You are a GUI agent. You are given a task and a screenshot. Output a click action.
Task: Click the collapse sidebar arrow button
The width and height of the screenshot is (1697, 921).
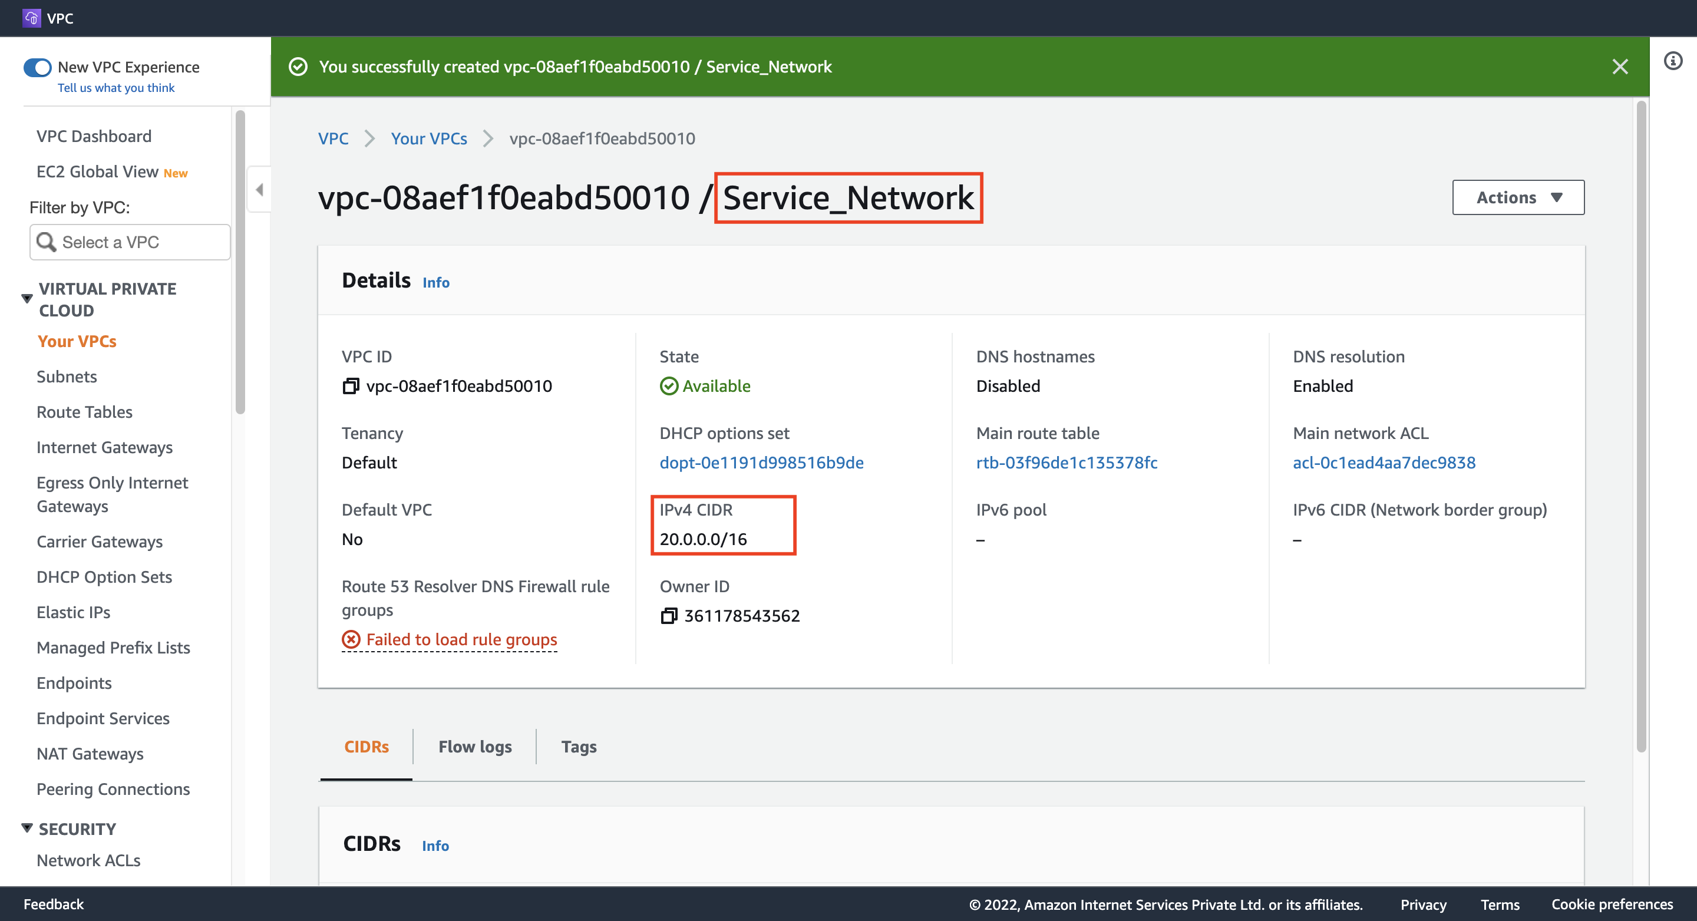point(259,190)
